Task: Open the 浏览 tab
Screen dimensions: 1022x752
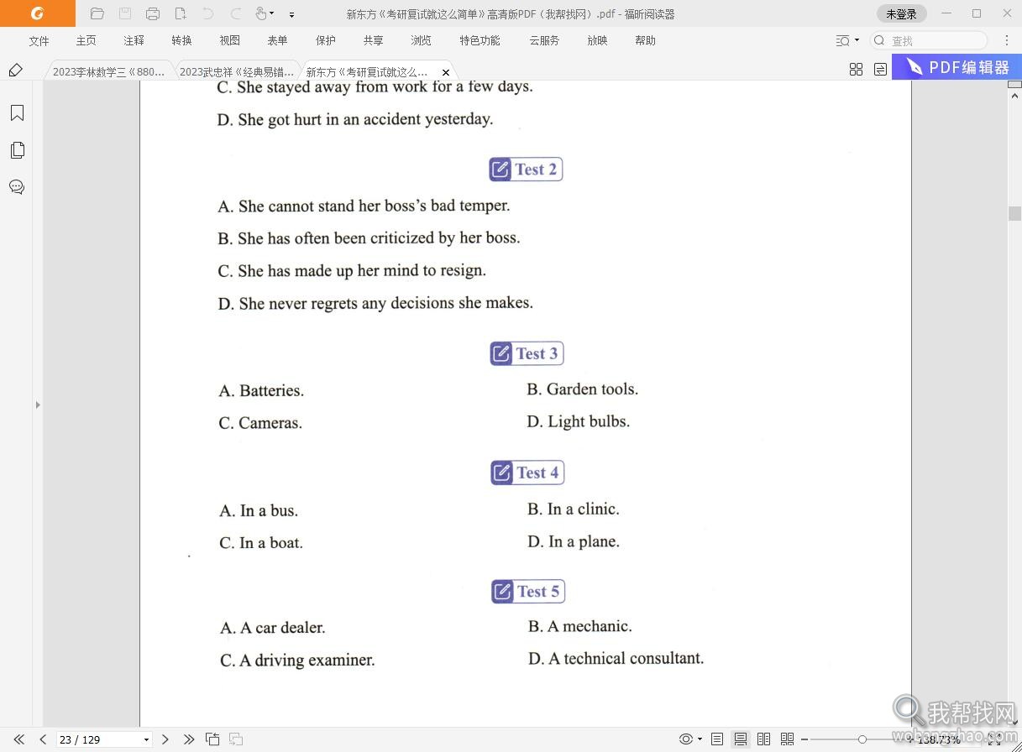Action: coord(421,40)
